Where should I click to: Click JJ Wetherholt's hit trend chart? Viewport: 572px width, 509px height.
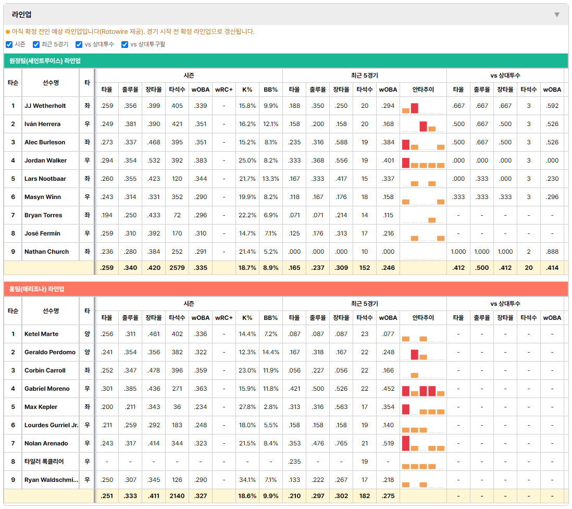pos(423,106)
